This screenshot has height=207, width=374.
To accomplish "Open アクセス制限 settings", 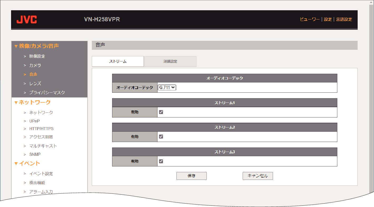I will (x=41, y=137).
